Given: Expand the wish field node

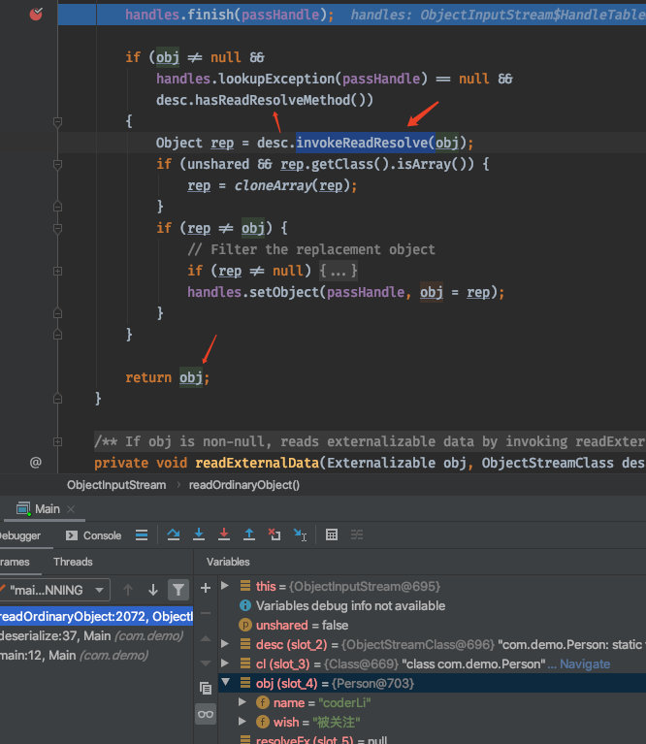Looking at the screenshot, I should coord(242,722).
